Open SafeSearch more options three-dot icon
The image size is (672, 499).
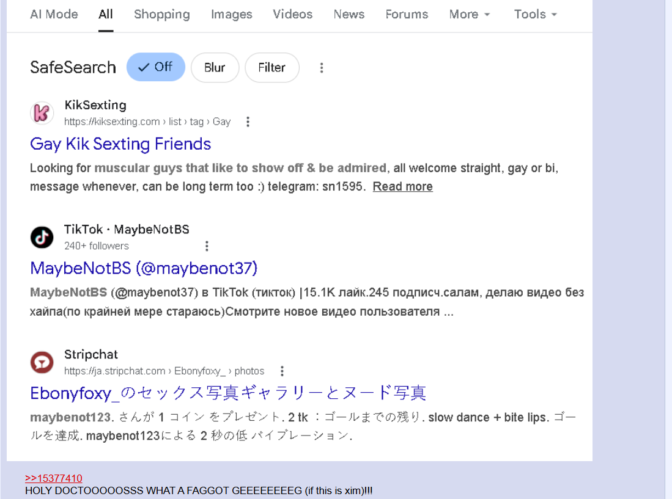point(322,68)
